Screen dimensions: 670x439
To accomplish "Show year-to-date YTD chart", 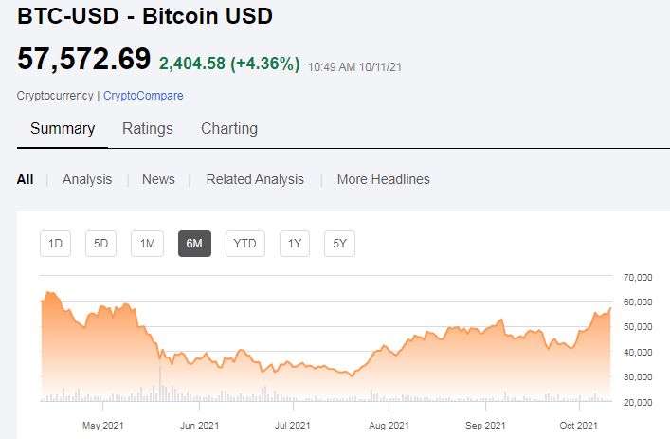I will coord(244,244).
